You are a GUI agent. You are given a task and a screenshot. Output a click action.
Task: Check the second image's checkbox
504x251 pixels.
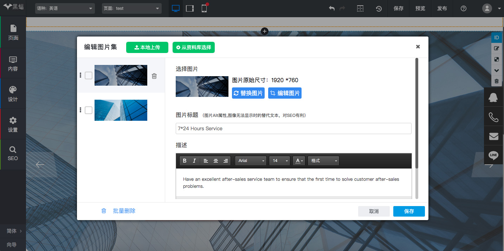coord(89,110)
